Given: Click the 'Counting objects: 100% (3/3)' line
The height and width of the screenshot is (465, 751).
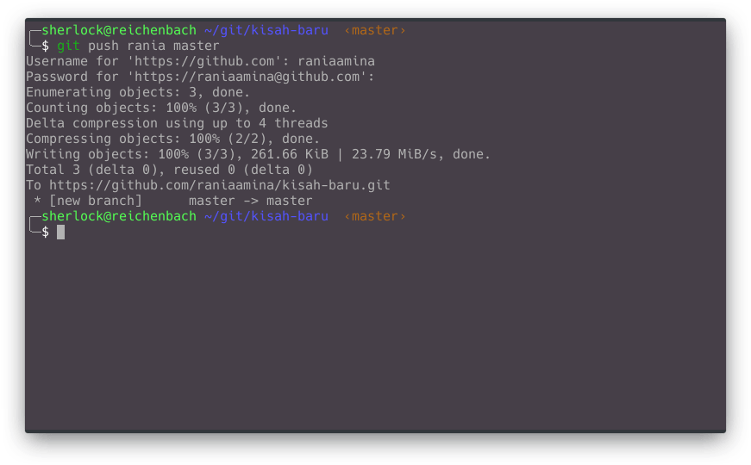Looking at the screenshot, I should click(161, 108).
